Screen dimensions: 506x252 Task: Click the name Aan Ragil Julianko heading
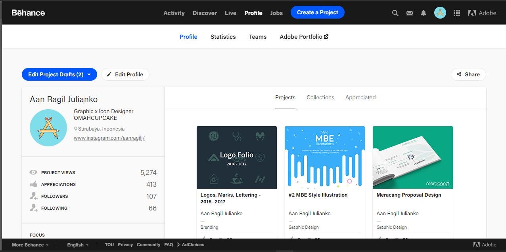tap(63, 99)
